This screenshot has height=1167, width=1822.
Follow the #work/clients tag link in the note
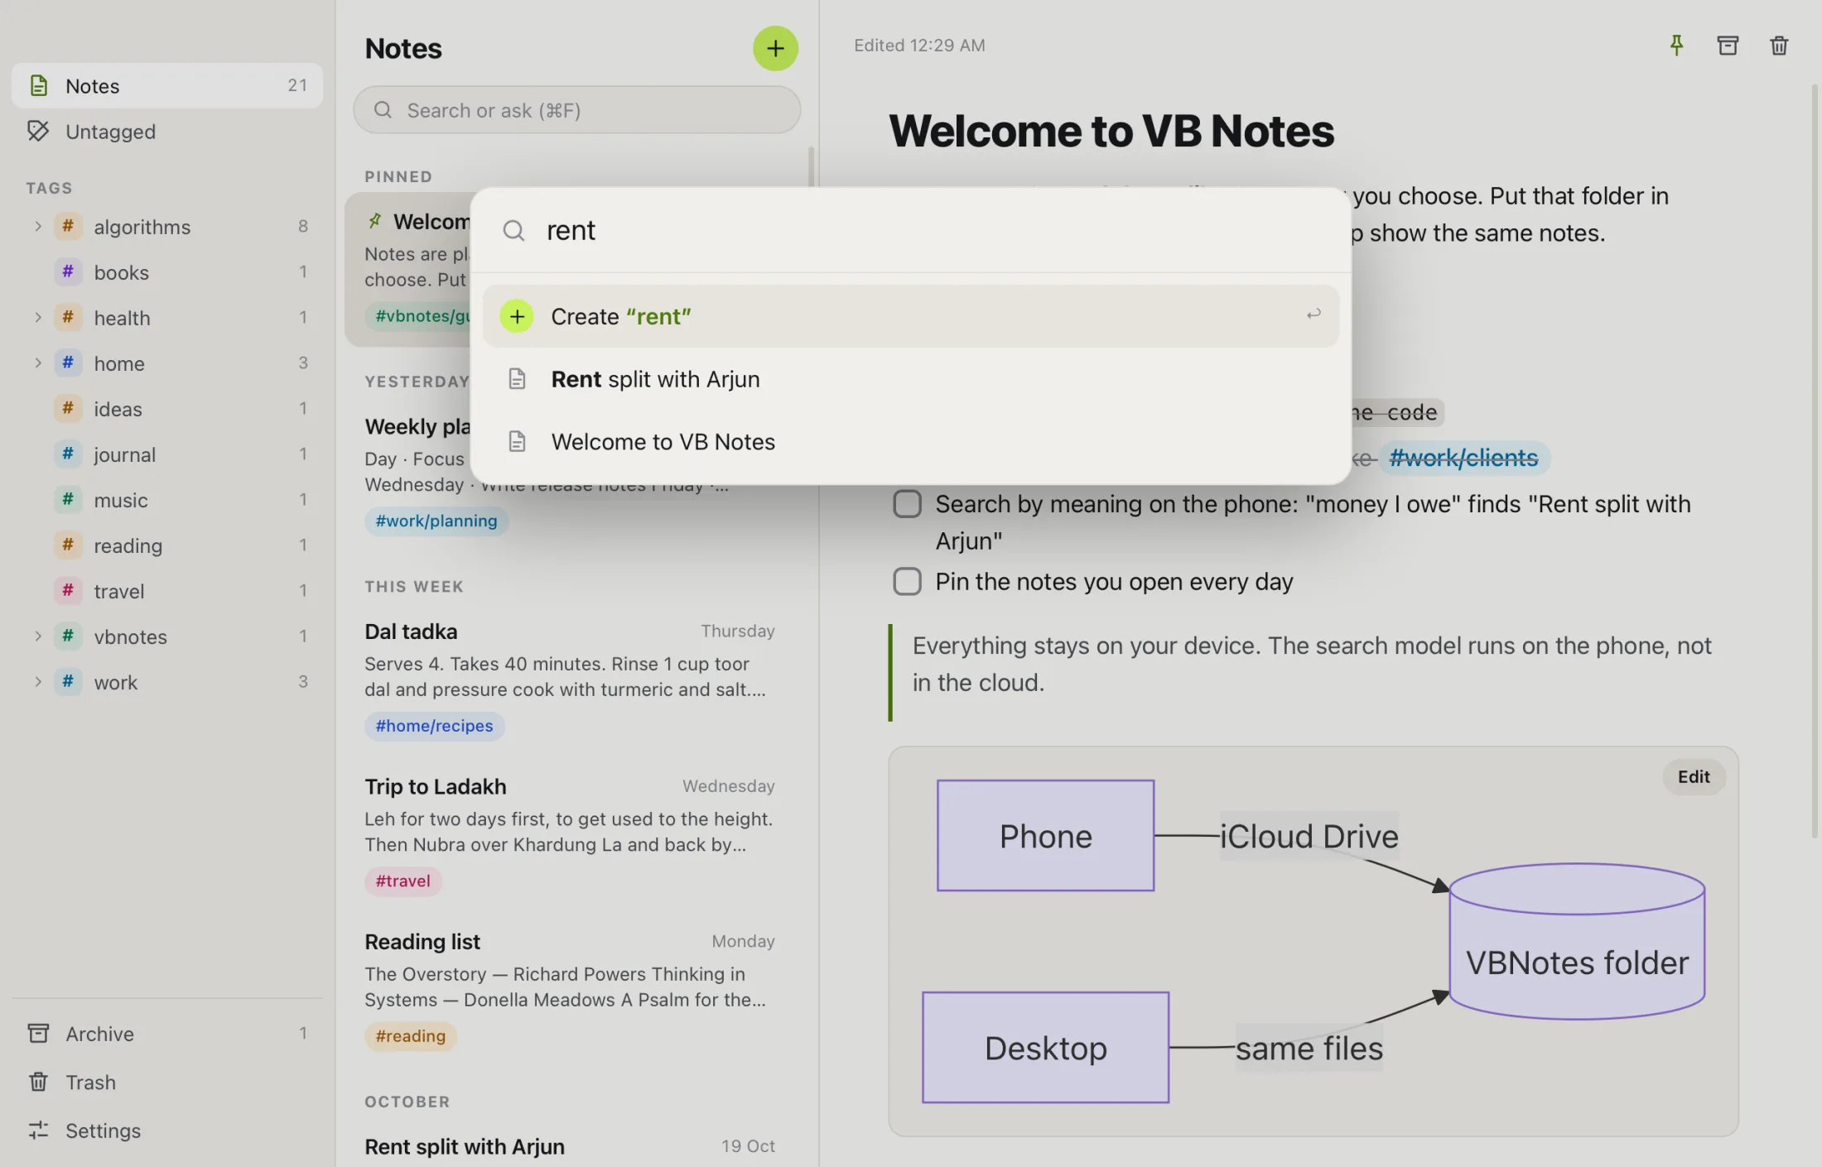pos(1463,458)
